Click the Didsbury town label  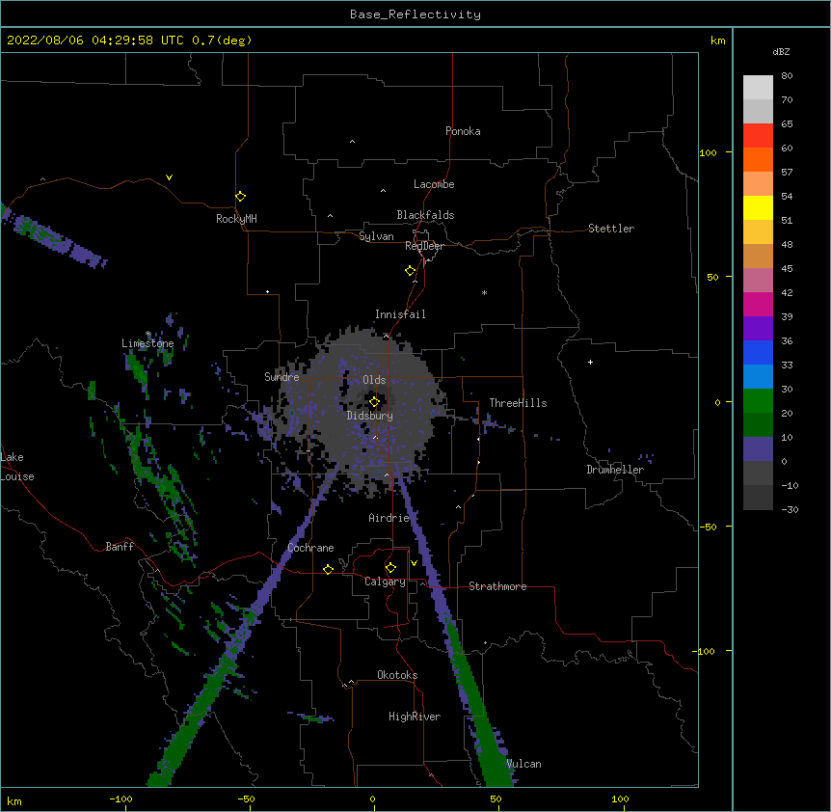[x=370, y=416]
